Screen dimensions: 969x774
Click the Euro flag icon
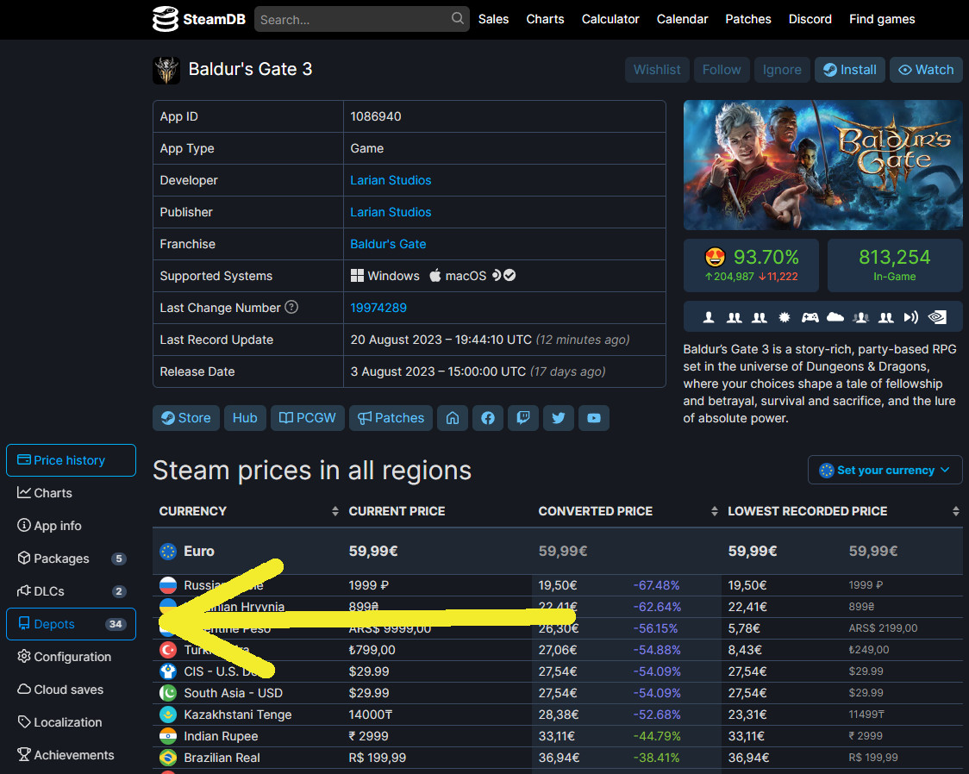[168, 551]
